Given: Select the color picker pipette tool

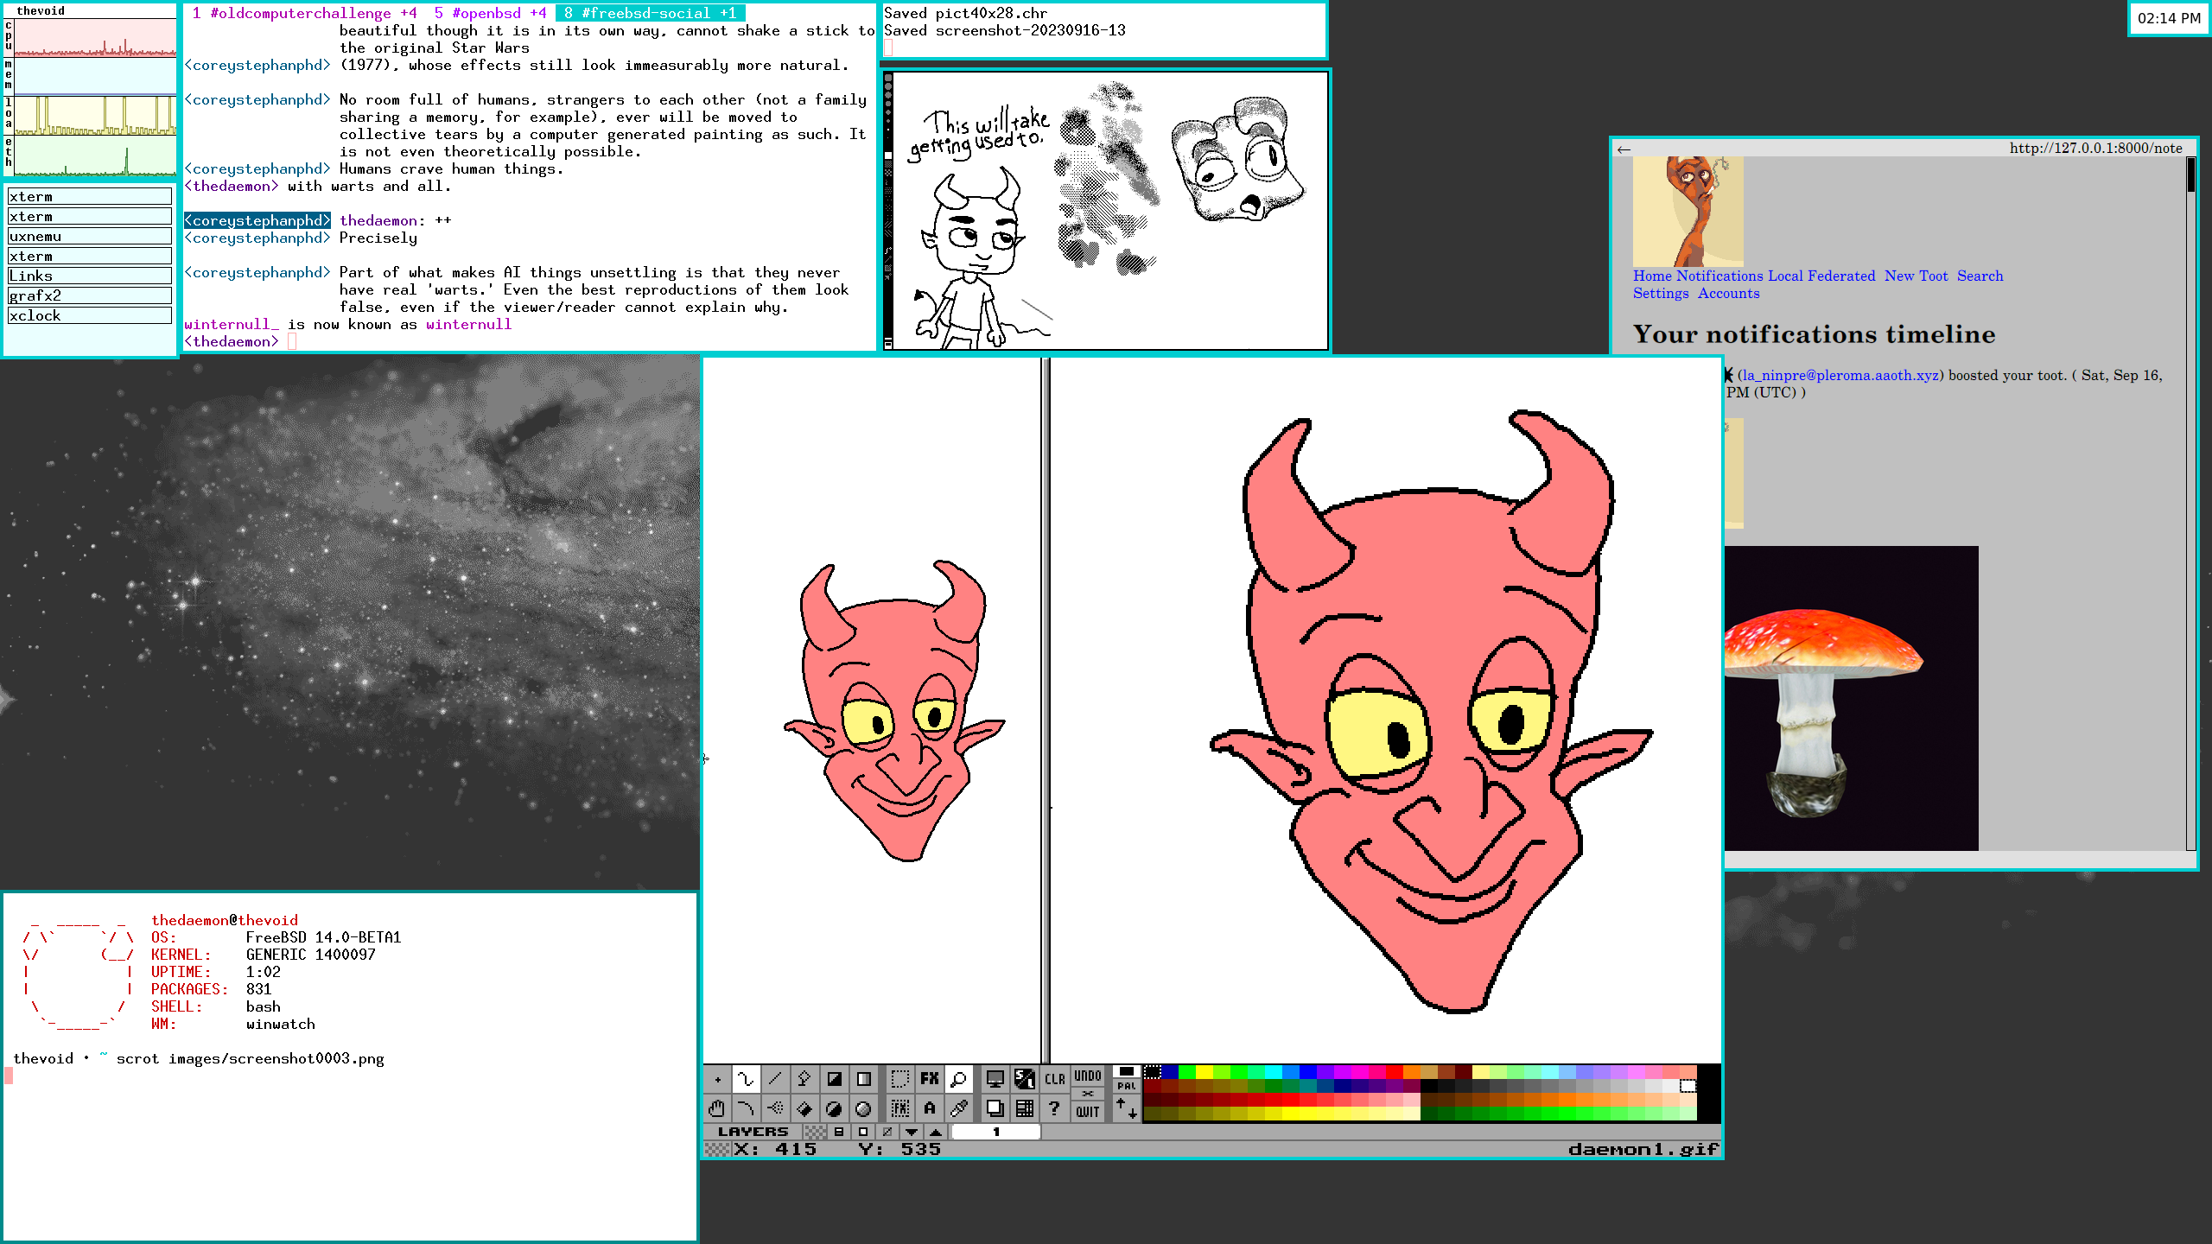Looking at the screenshot, I should point(958,1108).
